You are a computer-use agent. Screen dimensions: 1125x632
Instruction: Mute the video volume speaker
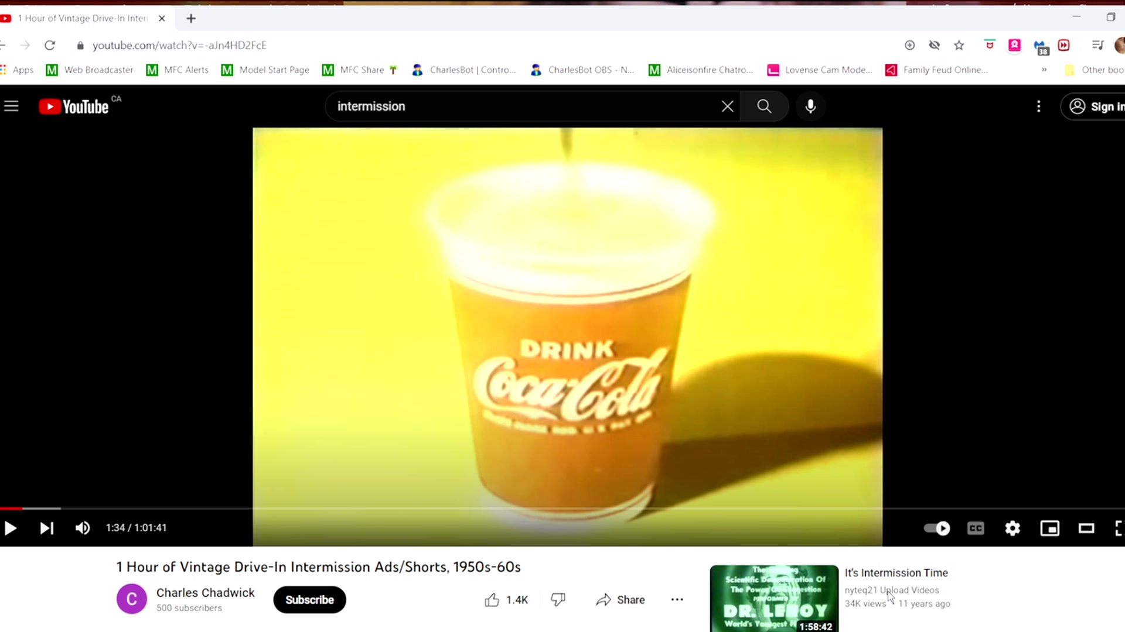click(x=83, y=528)
